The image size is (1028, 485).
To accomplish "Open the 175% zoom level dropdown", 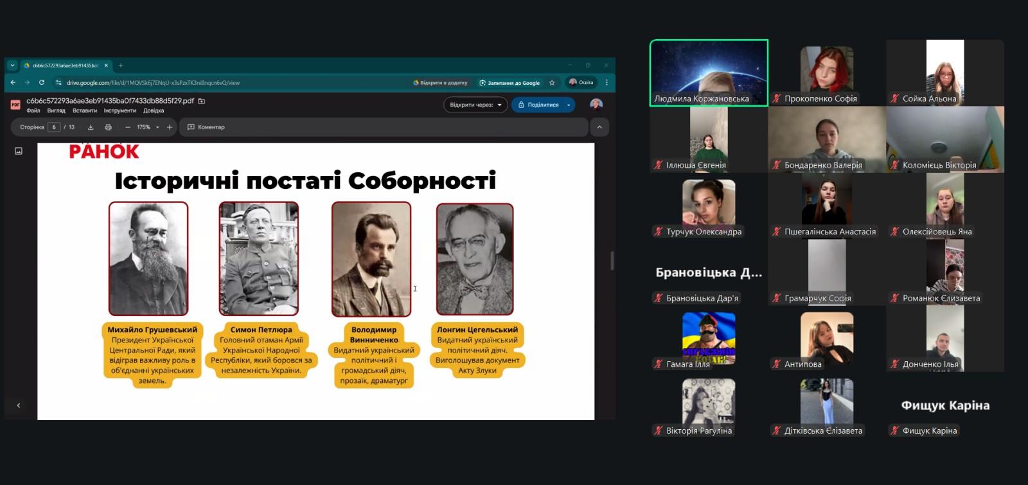I will click(148, 127).
